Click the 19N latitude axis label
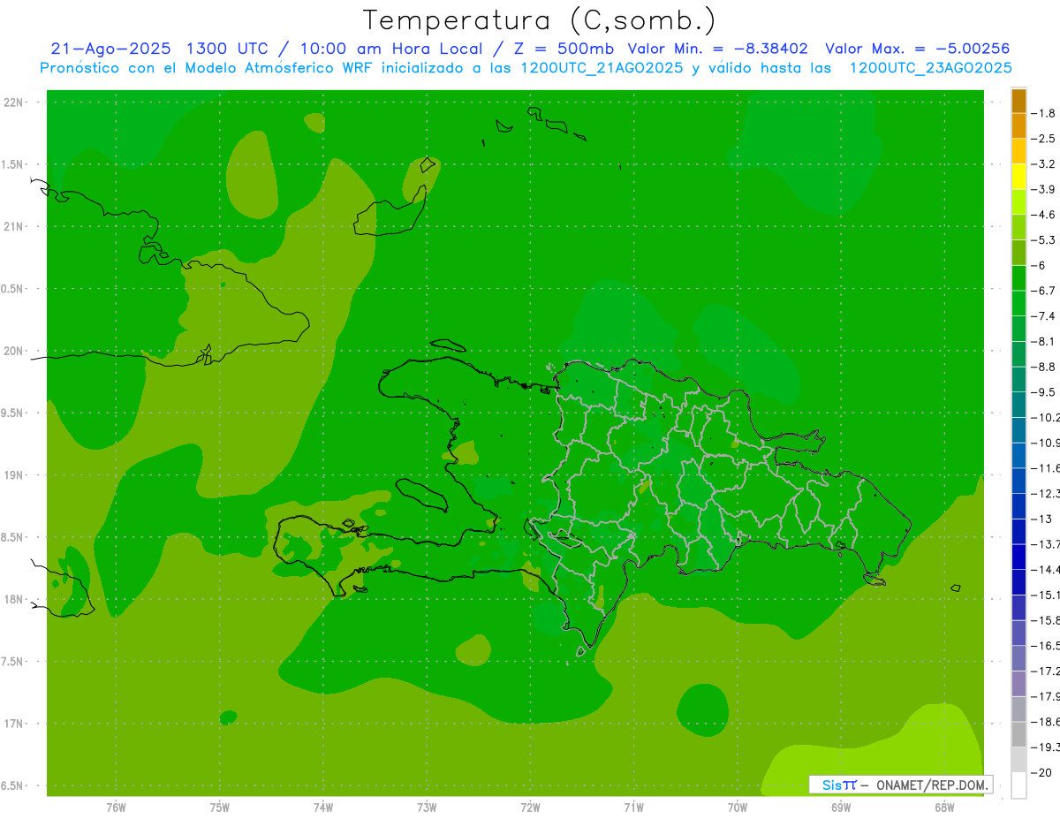Viewport: 1060px width, 819px height. coord(13,475)
